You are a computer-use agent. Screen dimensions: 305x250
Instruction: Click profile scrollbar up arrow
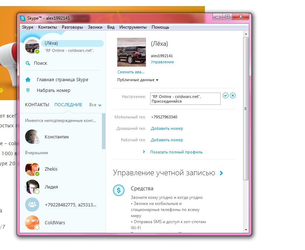(x=246, y=34)
